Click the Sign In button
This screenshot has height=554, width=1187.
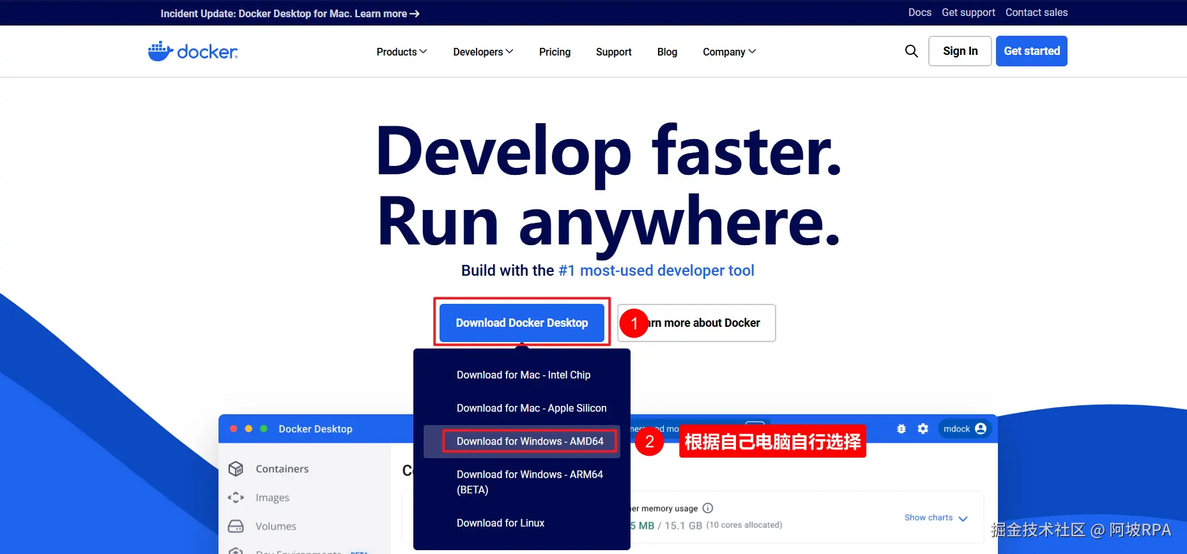(x=960, y=51)
